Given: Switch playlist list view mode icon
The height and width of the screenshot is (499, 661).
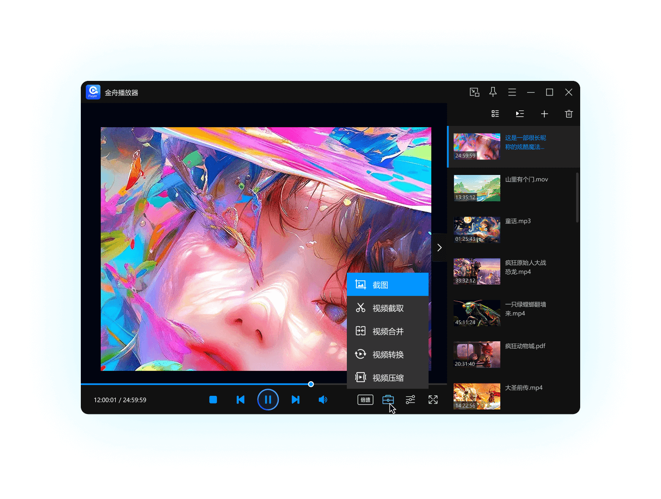Looking at the screenshot, I should click(495, 114).
